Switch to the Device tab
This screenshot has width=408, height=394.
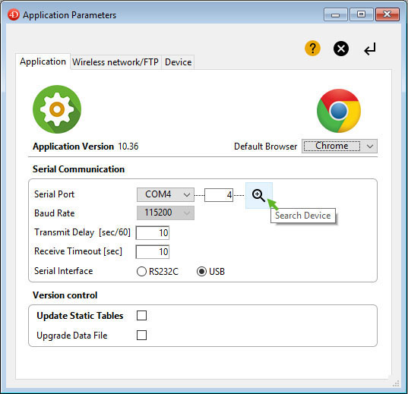pyautogui.click(x=179, y=62)
